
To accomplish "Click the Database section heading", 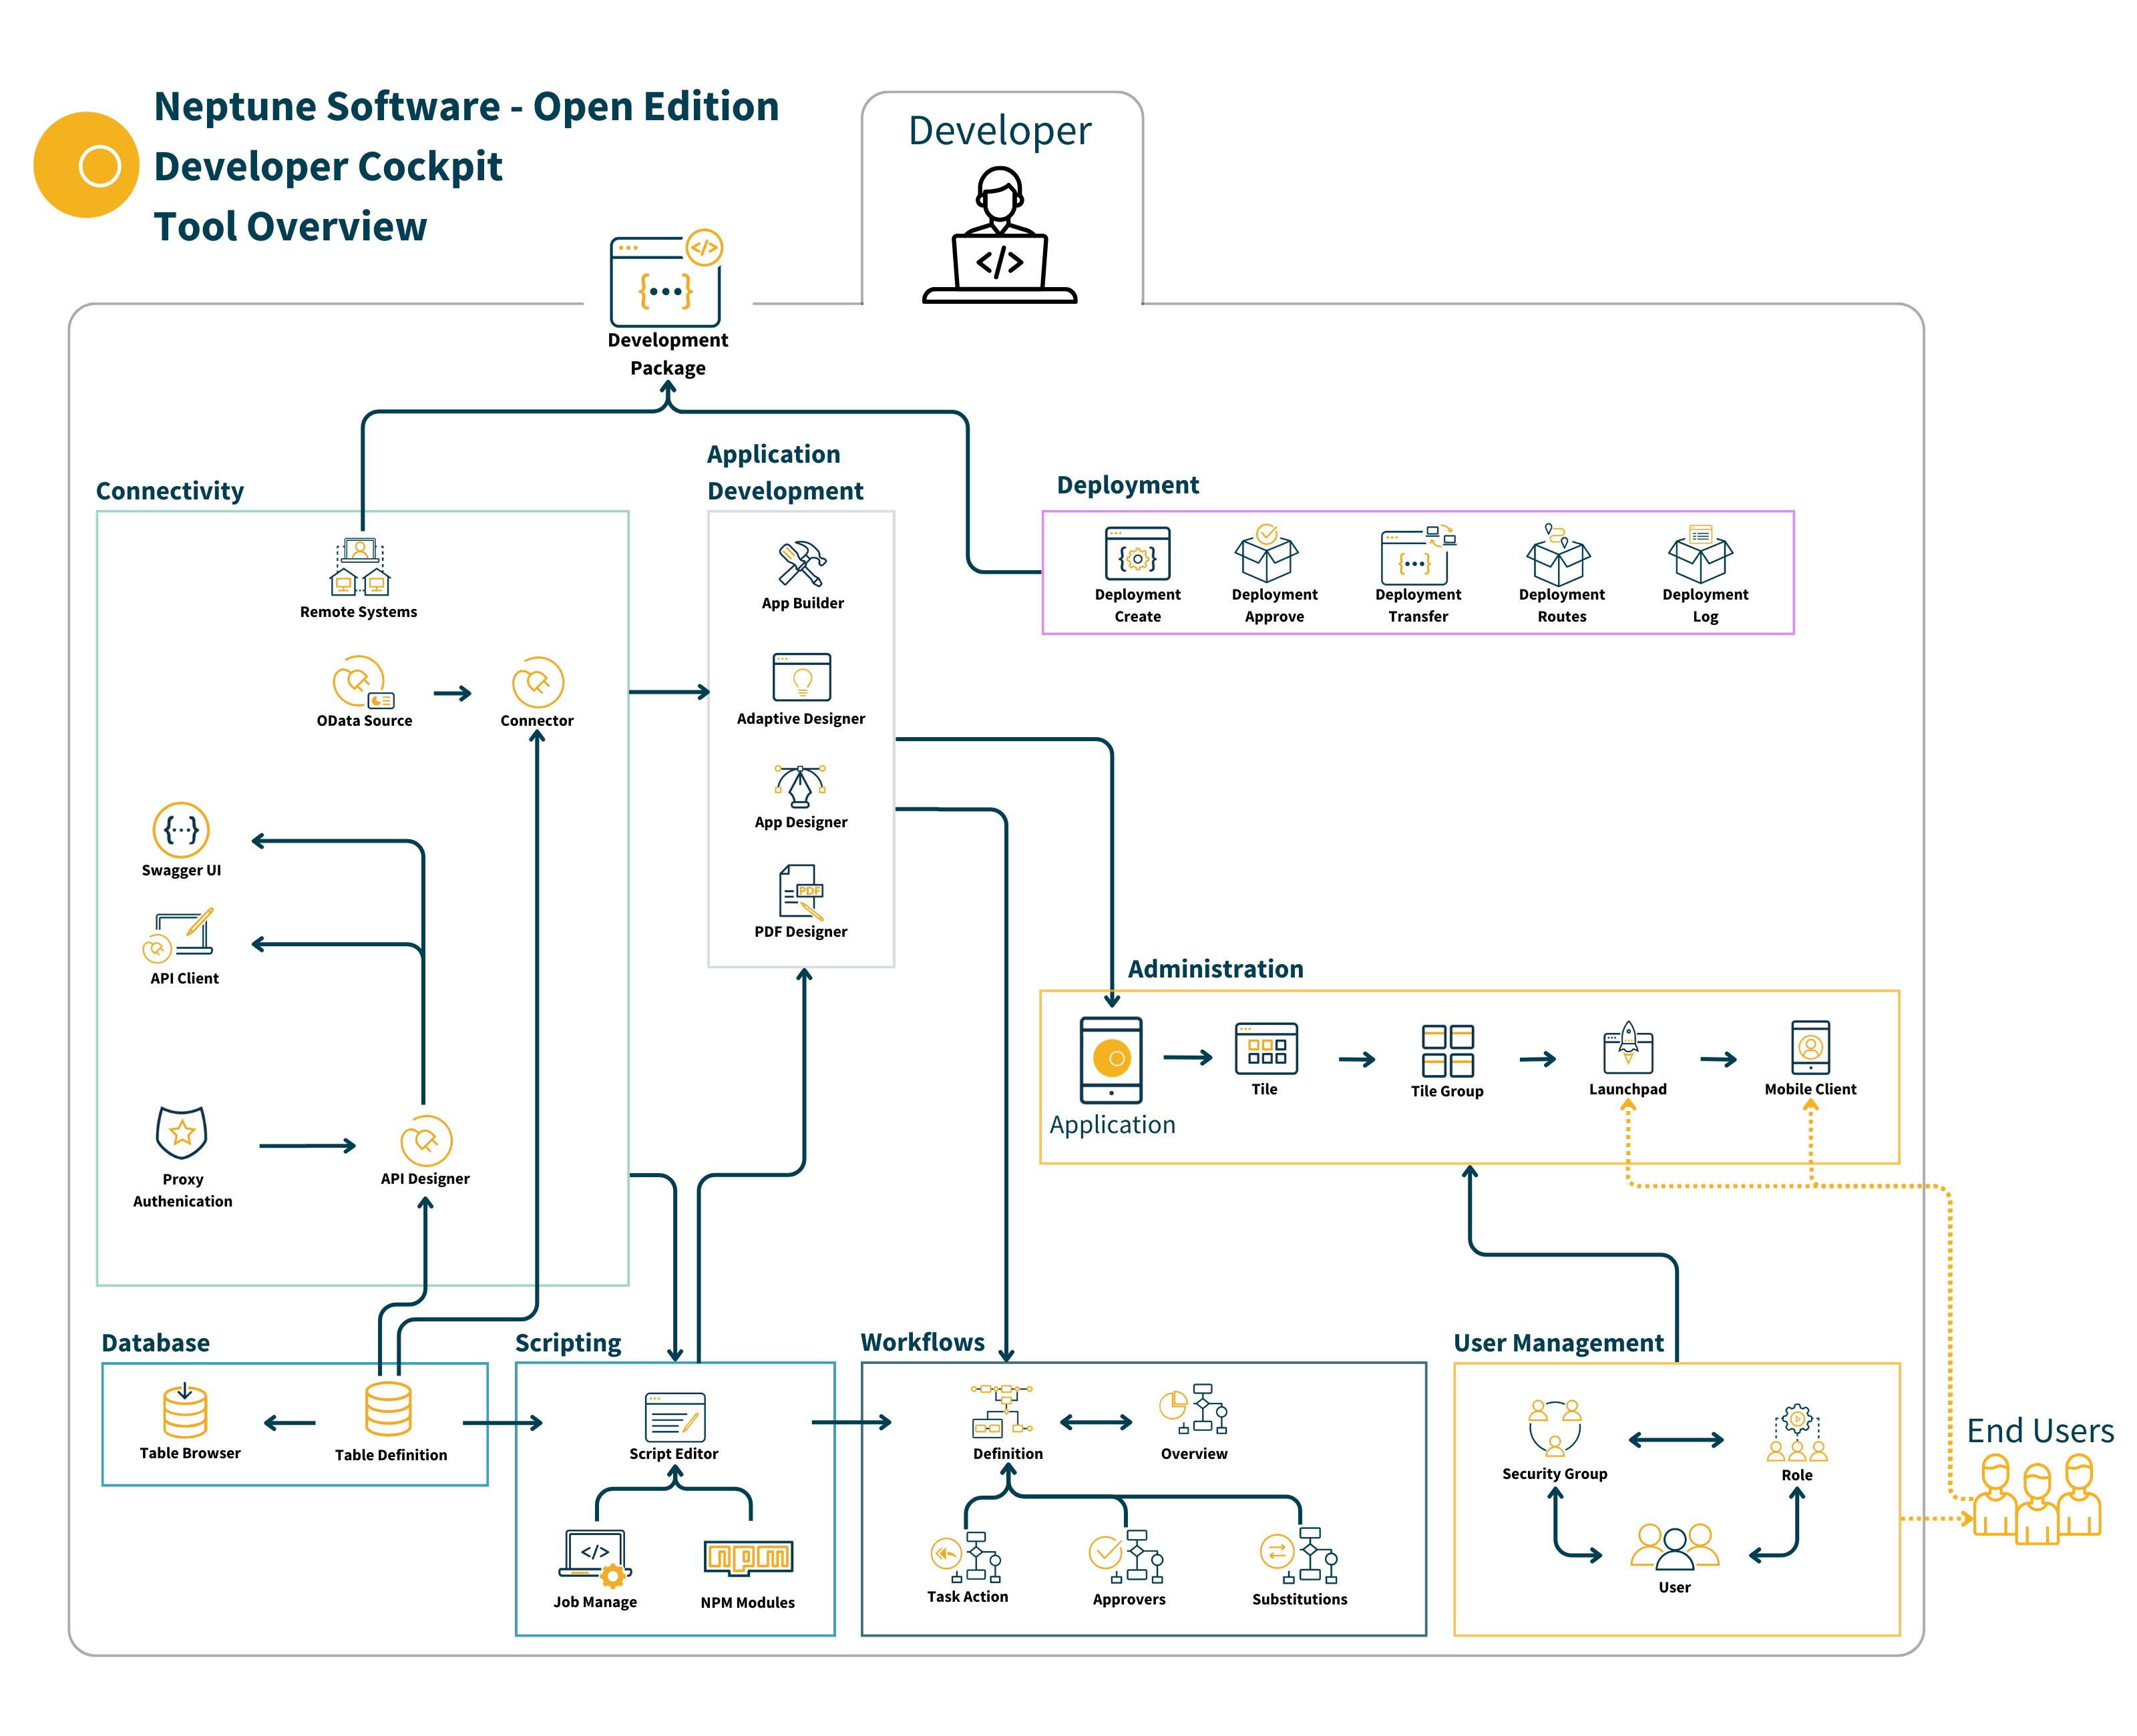I will tap(156, 1343).
